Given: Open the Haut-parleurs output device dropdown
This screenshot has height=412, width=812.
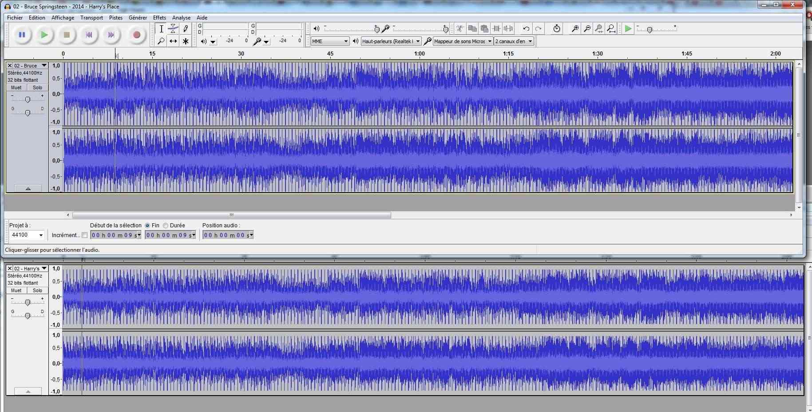Looking at the screenshot, I should click(x=391, y=41).
